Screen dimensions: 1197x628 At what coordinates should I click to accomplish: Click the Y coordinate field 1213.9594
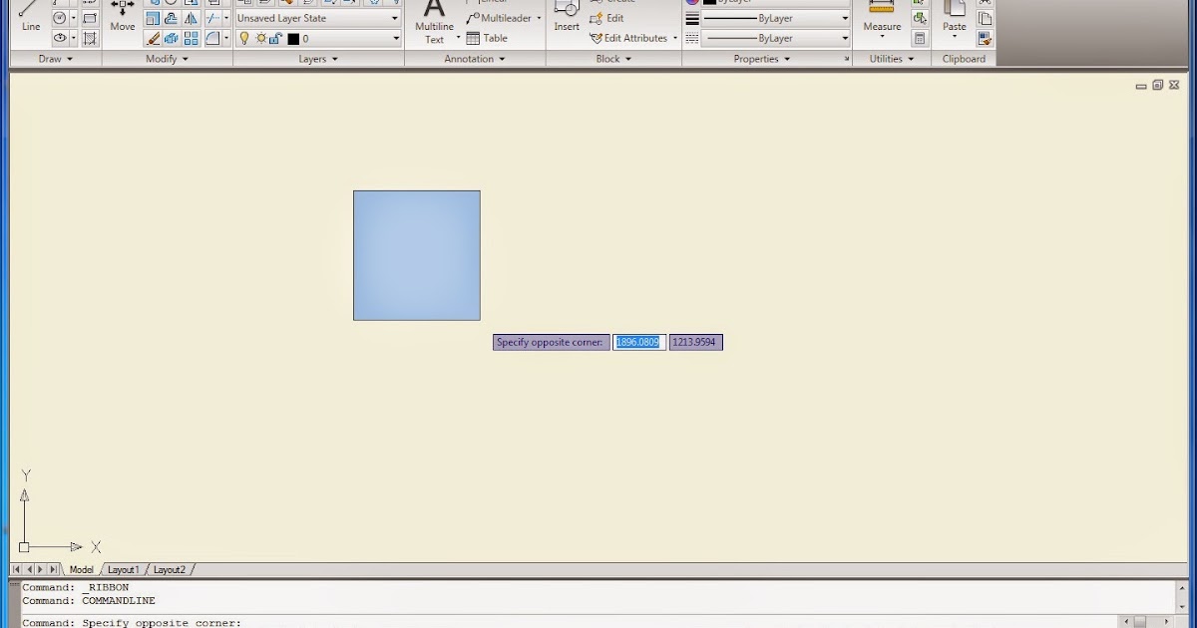[x=695, y=342]
